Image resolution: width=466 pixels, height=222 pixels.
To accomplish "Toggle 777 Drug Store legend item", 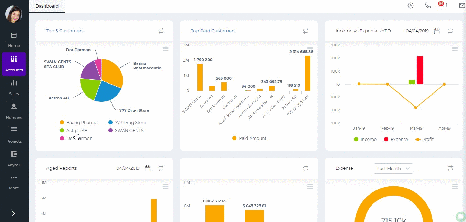I will click(127, 122).
